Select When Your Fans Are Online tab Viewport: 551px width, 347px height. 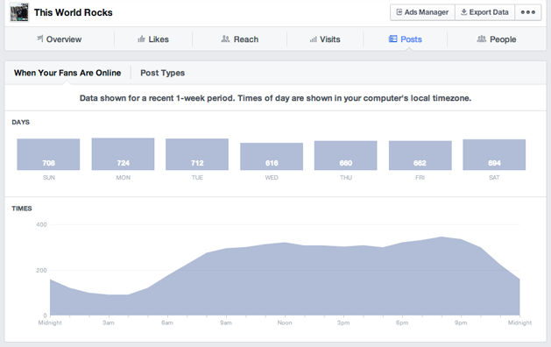point(67,73)
